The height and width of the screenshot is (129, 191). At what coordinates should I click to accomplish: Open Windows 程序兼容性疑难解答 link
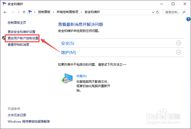pos(29,121)
